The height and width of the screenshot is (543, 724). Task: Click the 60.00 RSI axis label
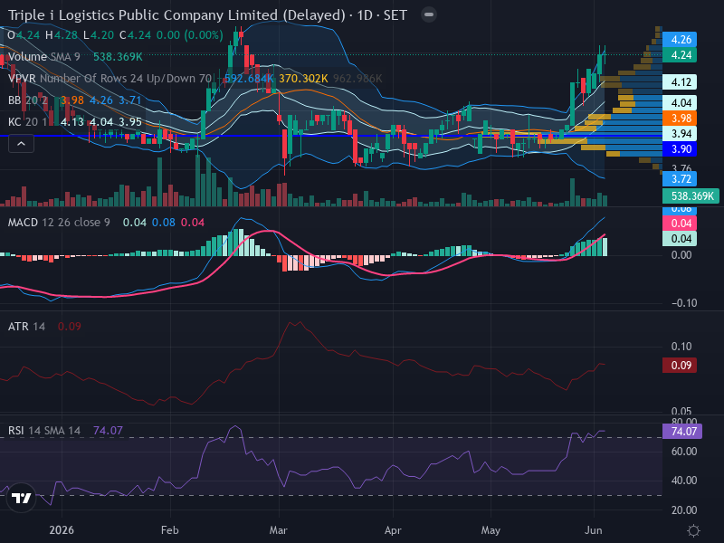tap(684, 452)
